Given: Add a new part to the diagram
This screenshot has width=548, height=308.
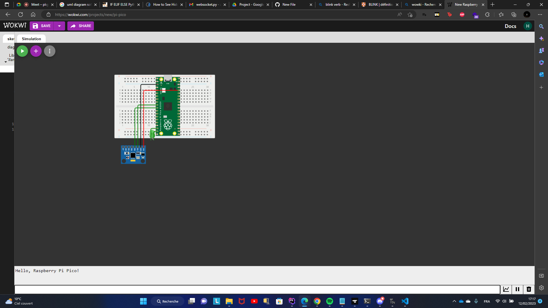Looking at the screenshot, I should [36, 51].
